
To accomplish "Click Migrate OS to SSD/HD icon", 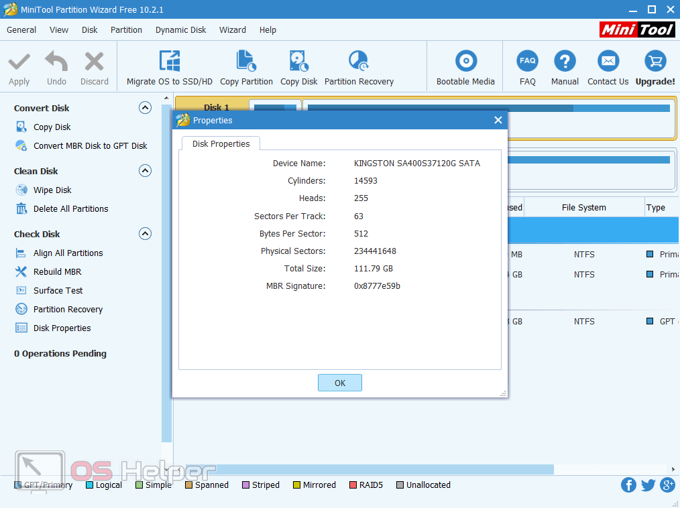I will click(169, 62).
